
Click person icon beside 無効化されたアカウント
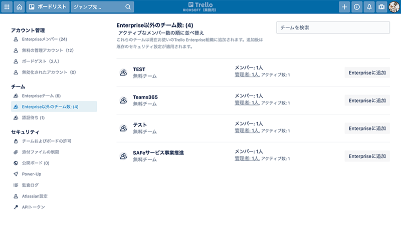pyautogui.click(x=16, y=72)
